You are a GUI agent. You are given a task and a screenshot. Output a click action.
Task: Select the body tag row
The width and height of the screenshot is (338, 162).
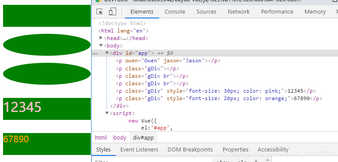tap(113, 46)
